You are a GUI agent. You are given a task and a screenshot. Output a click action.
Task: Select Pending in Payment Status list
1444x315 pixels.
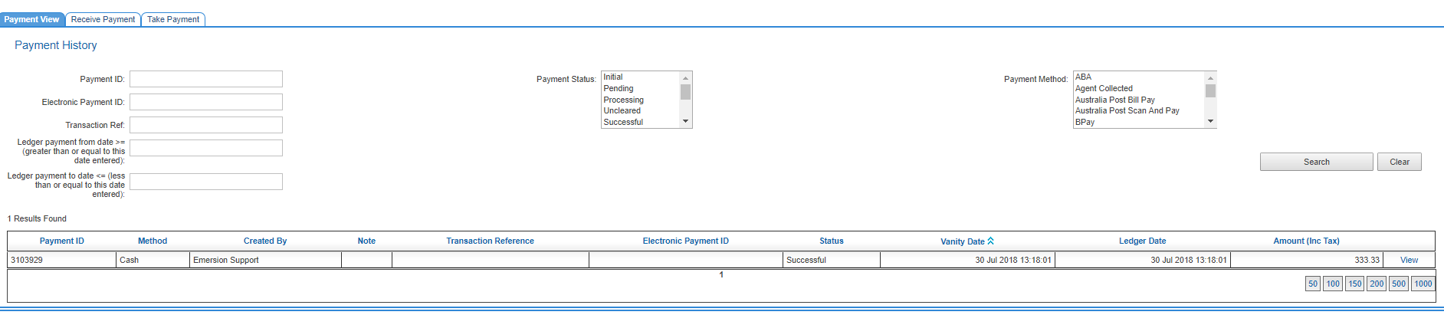point(619,88)
